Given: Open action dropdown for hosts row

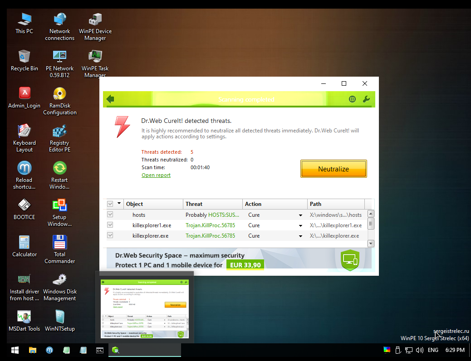Looking at the screenshot, I should click(300, 215).
